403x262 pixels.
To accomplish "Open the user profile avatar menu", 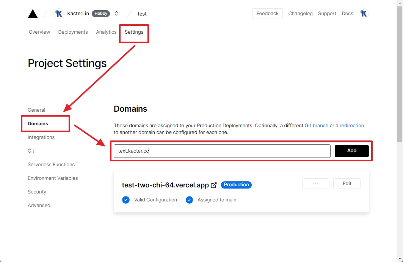I will coord(363,14).
